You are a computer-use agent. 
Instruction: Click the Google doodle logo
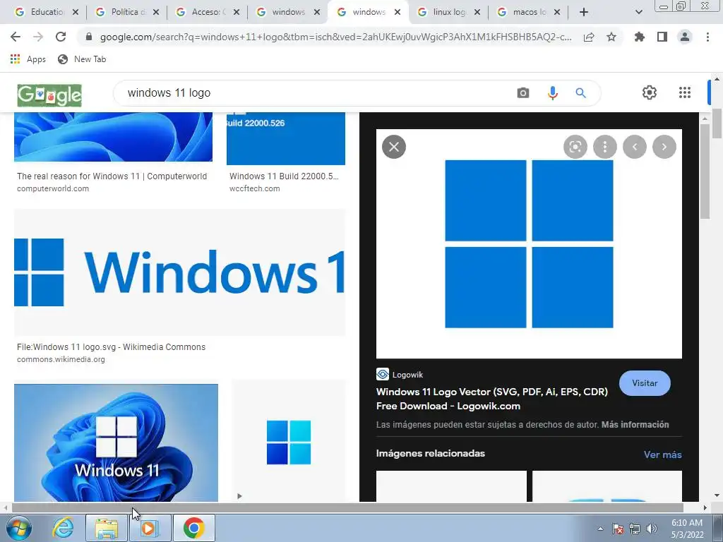tap(49, 95)
